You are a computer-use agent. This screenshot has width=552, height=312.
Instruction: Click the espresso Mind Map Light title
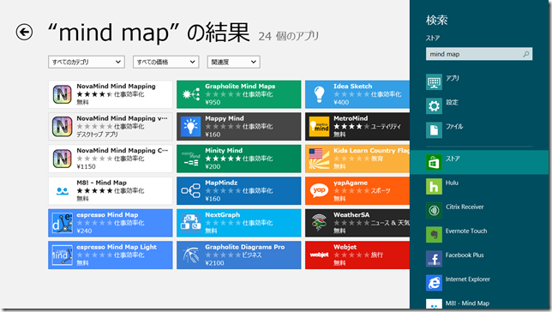coord(117,247)
